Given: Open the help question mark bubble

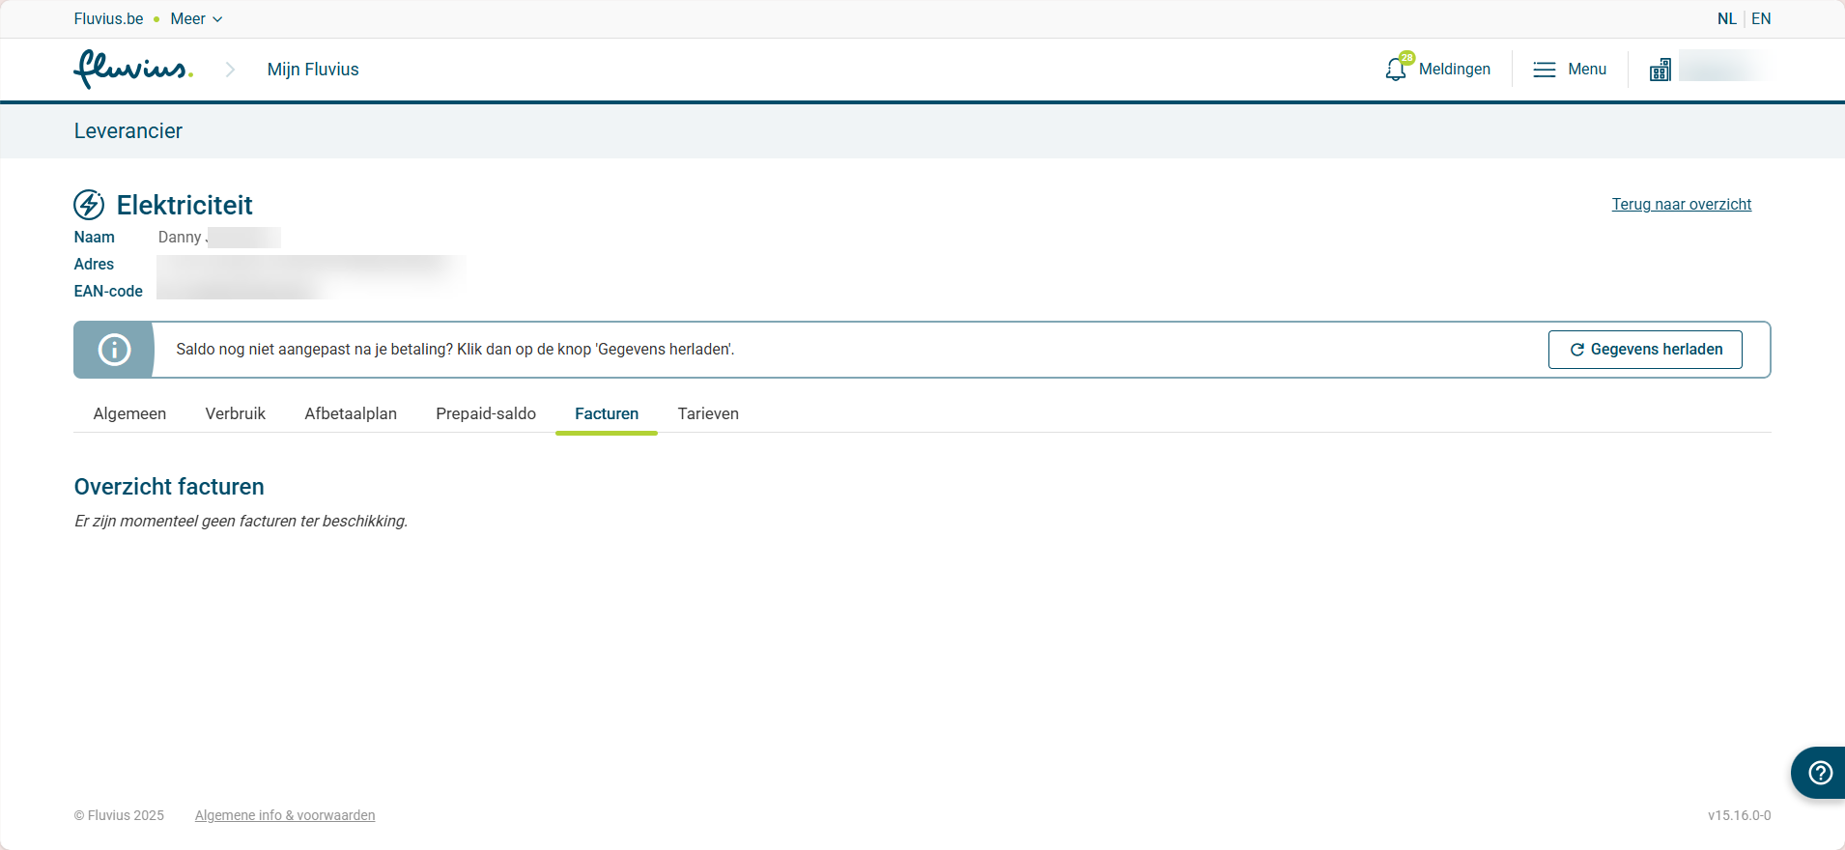Looking at the screenshot, I should pyautogui.click(x=1820, y=773).
